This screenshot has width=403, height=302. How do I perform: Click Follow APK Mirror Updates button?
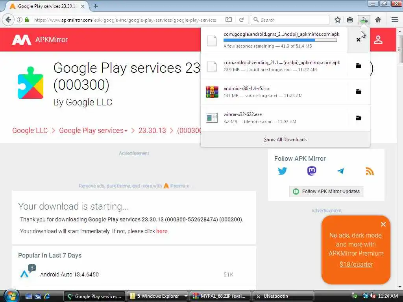point(326,192)
